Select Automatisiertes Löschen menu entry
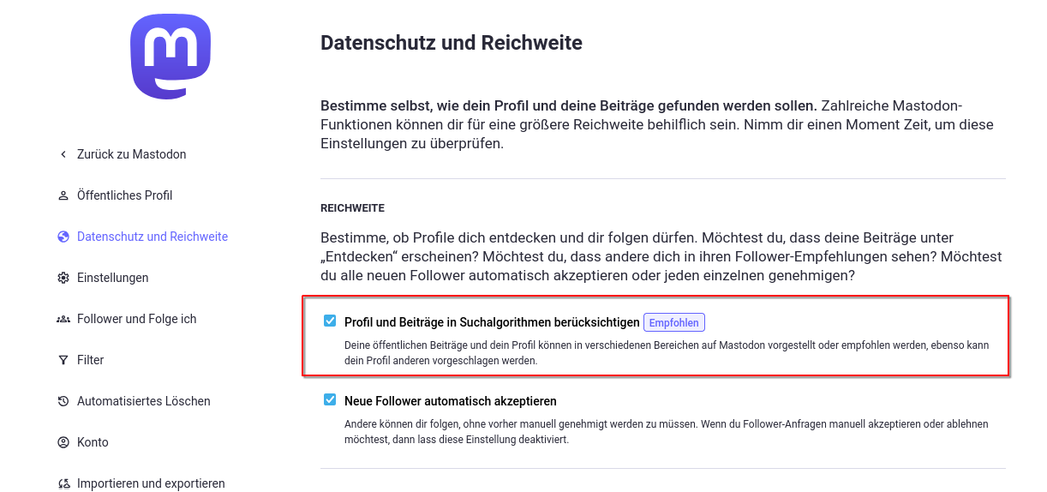 tap(143, 401)
